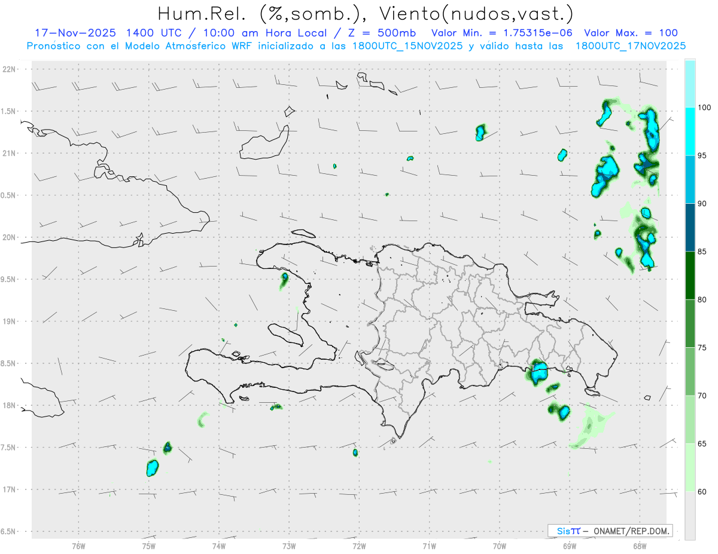Click the pale cyan above-100 legend segment
Screen dimensions: 718x554
click(x=690, y=84)
